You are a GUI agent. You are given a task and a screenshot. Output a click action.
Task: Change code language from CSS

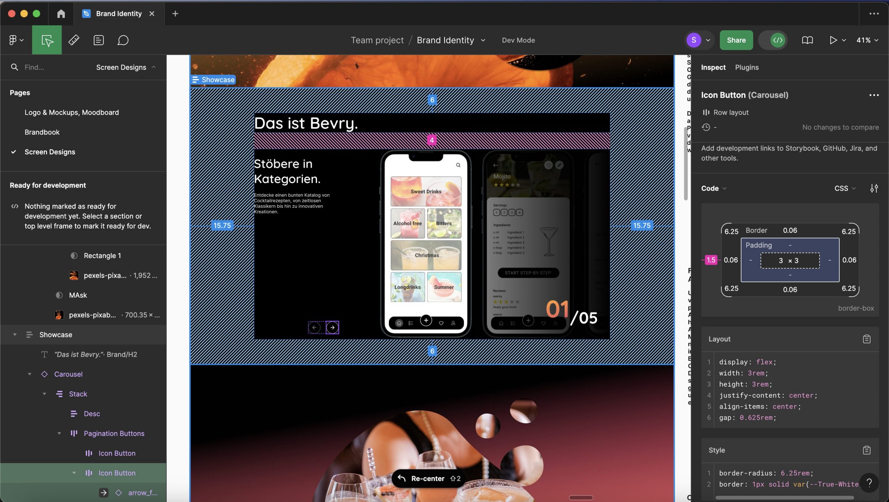(845, 188)
